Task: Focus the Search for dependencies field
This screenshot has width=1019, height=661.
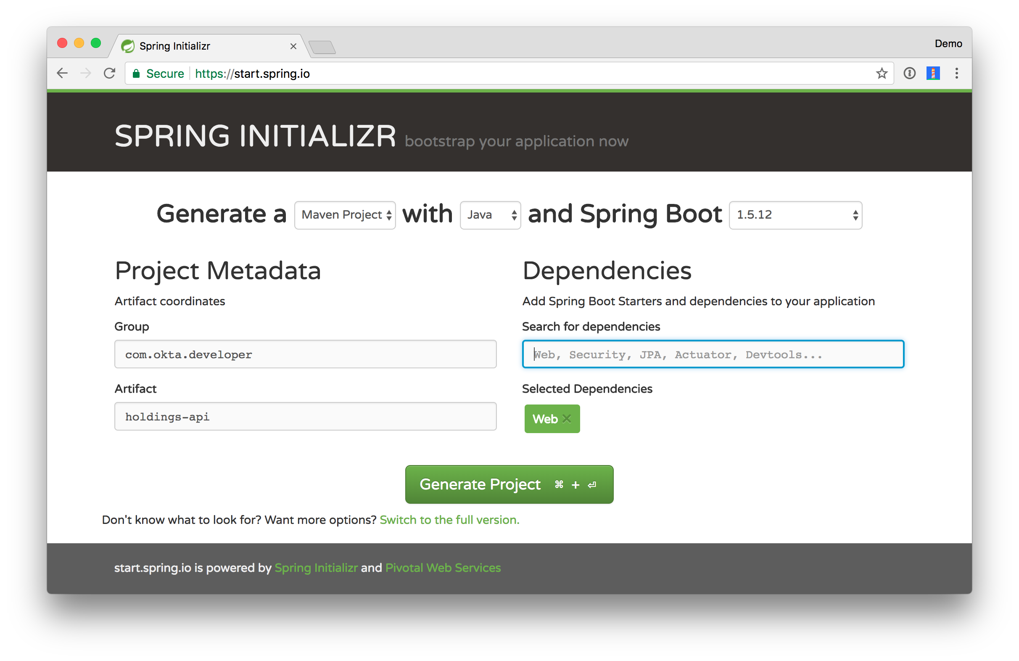Action: 713,354
